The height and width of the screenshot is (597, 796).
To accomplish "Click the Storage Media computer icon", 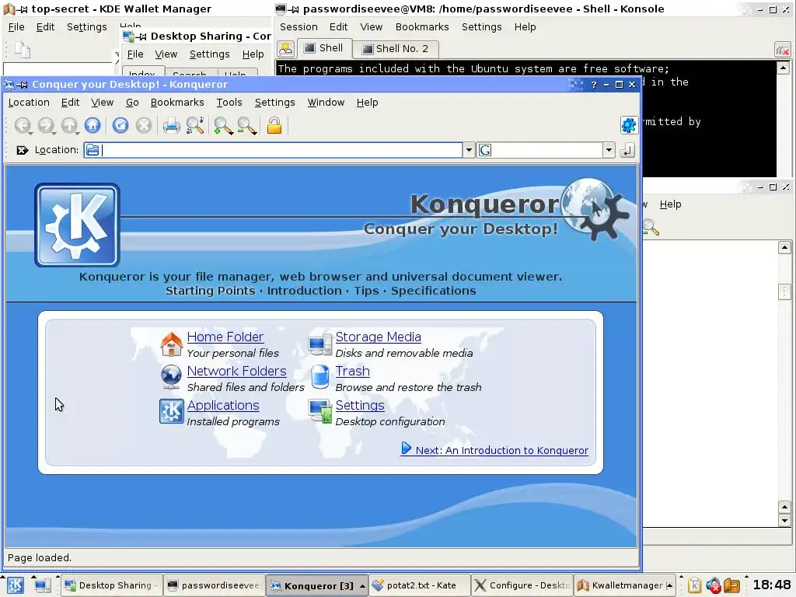I will click(x=319, y=344).
